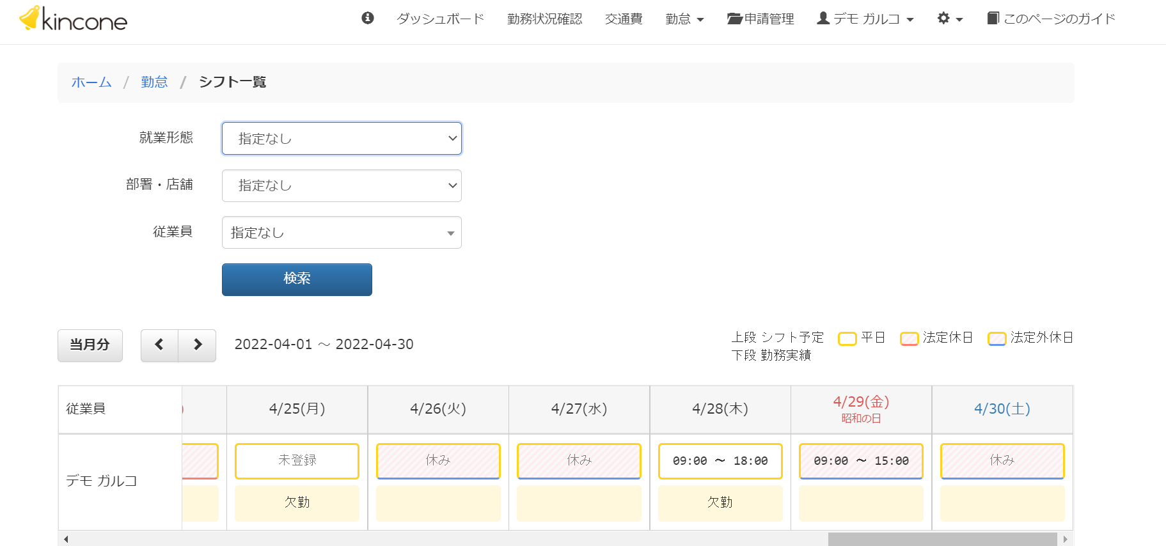The height and width of the screenshot is (546, 1166).
Task: Open the 未登録 shift on 4/25
Action: (x=297, y=461)
